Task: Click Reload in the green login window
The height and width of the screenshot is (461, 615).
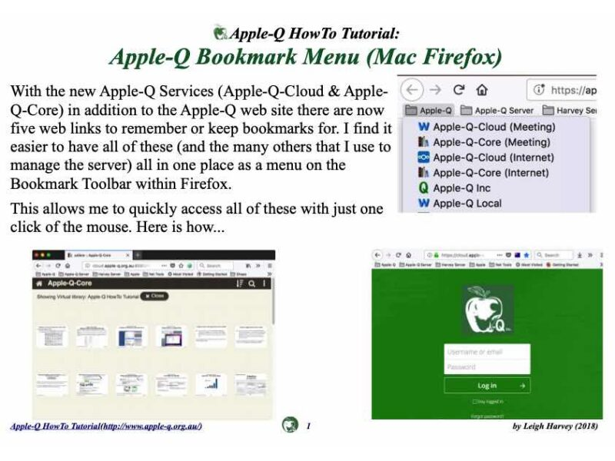Action: tap(398, 255)
